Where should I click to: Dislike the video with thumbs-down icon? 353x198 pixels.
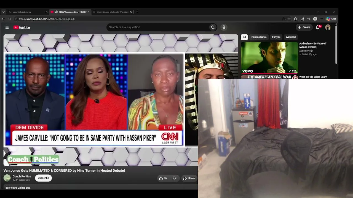tap(175, 178)
